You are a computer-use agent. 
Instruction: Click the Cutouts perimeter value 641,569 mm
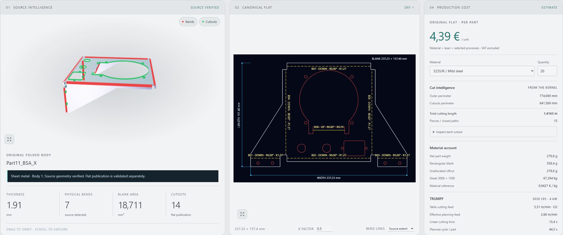(548, 103)
